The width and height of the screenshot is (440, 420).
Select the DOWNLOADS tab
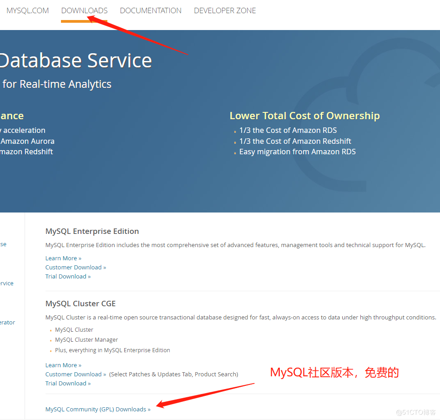(x=84, y=10)
